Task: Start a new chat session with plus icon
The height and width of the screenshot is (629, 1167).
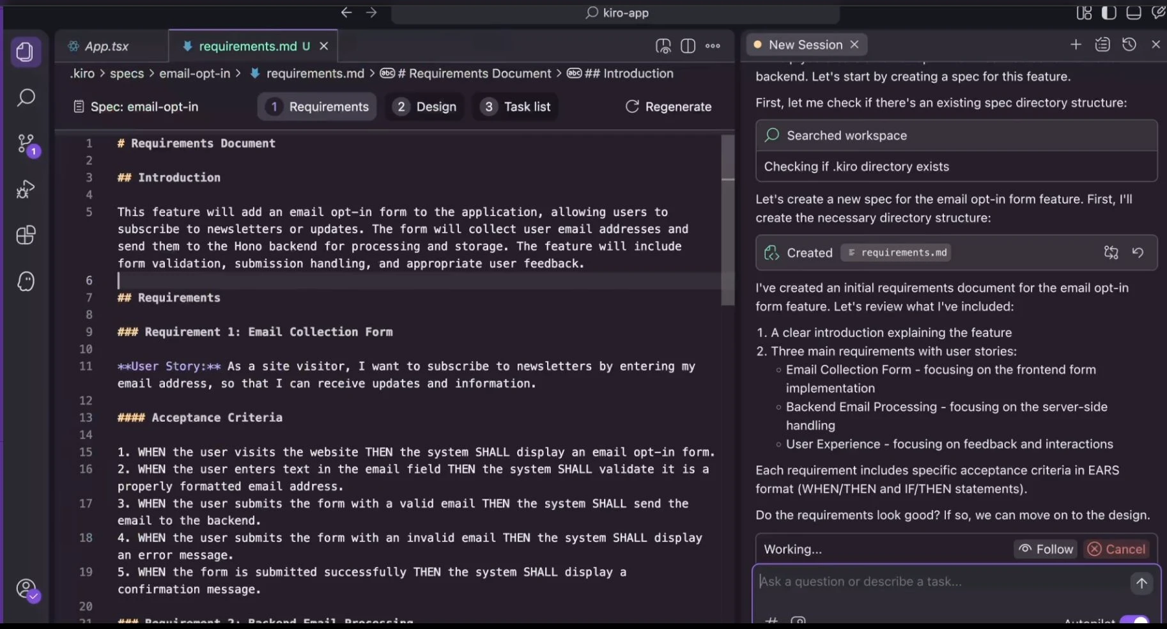Action: coord(1076,44)
